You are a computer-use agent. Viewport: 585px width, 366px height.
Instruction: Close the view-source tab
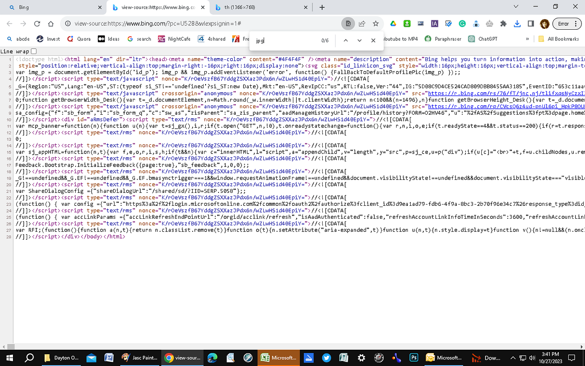coord(203,8)
